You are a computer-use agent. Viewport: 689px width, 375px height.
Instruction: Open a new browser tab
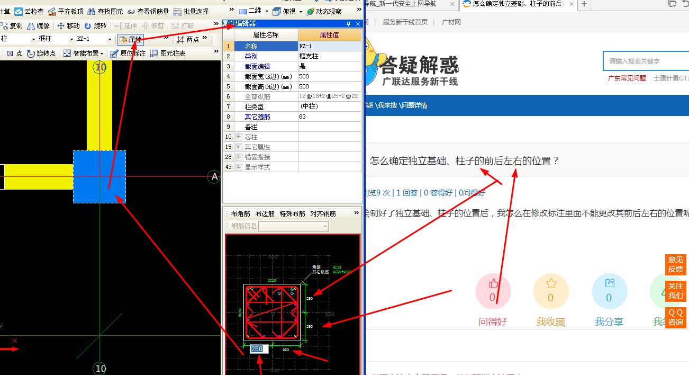[584, 4]
